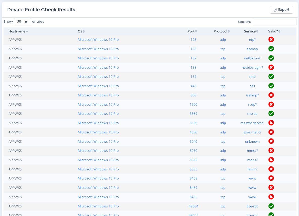
Task: Click the ssdp? service link
Action: [x=252, y=105]
